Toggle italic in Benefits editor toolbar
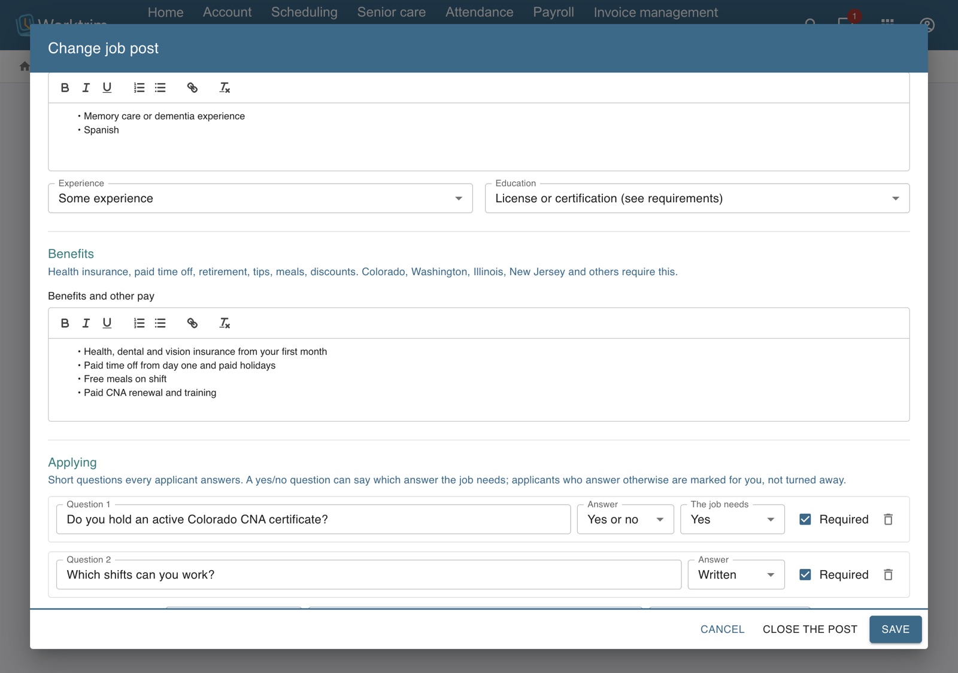 (x=86, y=323)
